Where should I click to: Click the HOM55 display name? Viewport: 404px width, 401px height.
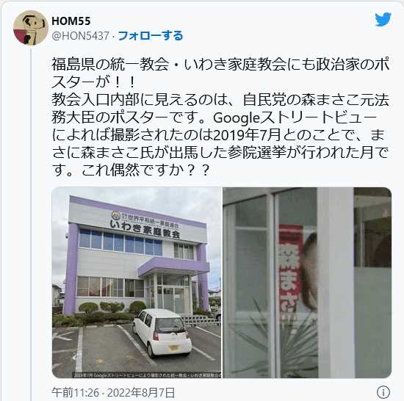tap(71, 21)
